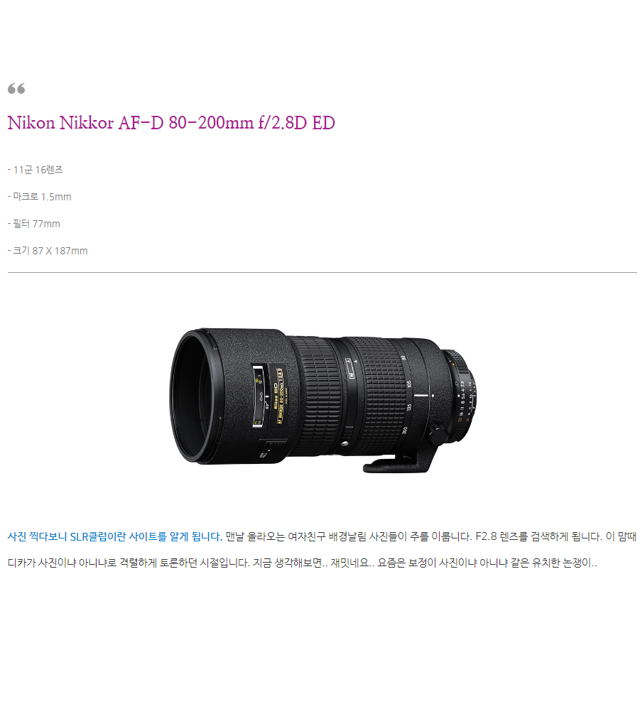640x709 pixels.
Task: Click the '11군 16렌즈' spec line
Action: pos(36,170)
